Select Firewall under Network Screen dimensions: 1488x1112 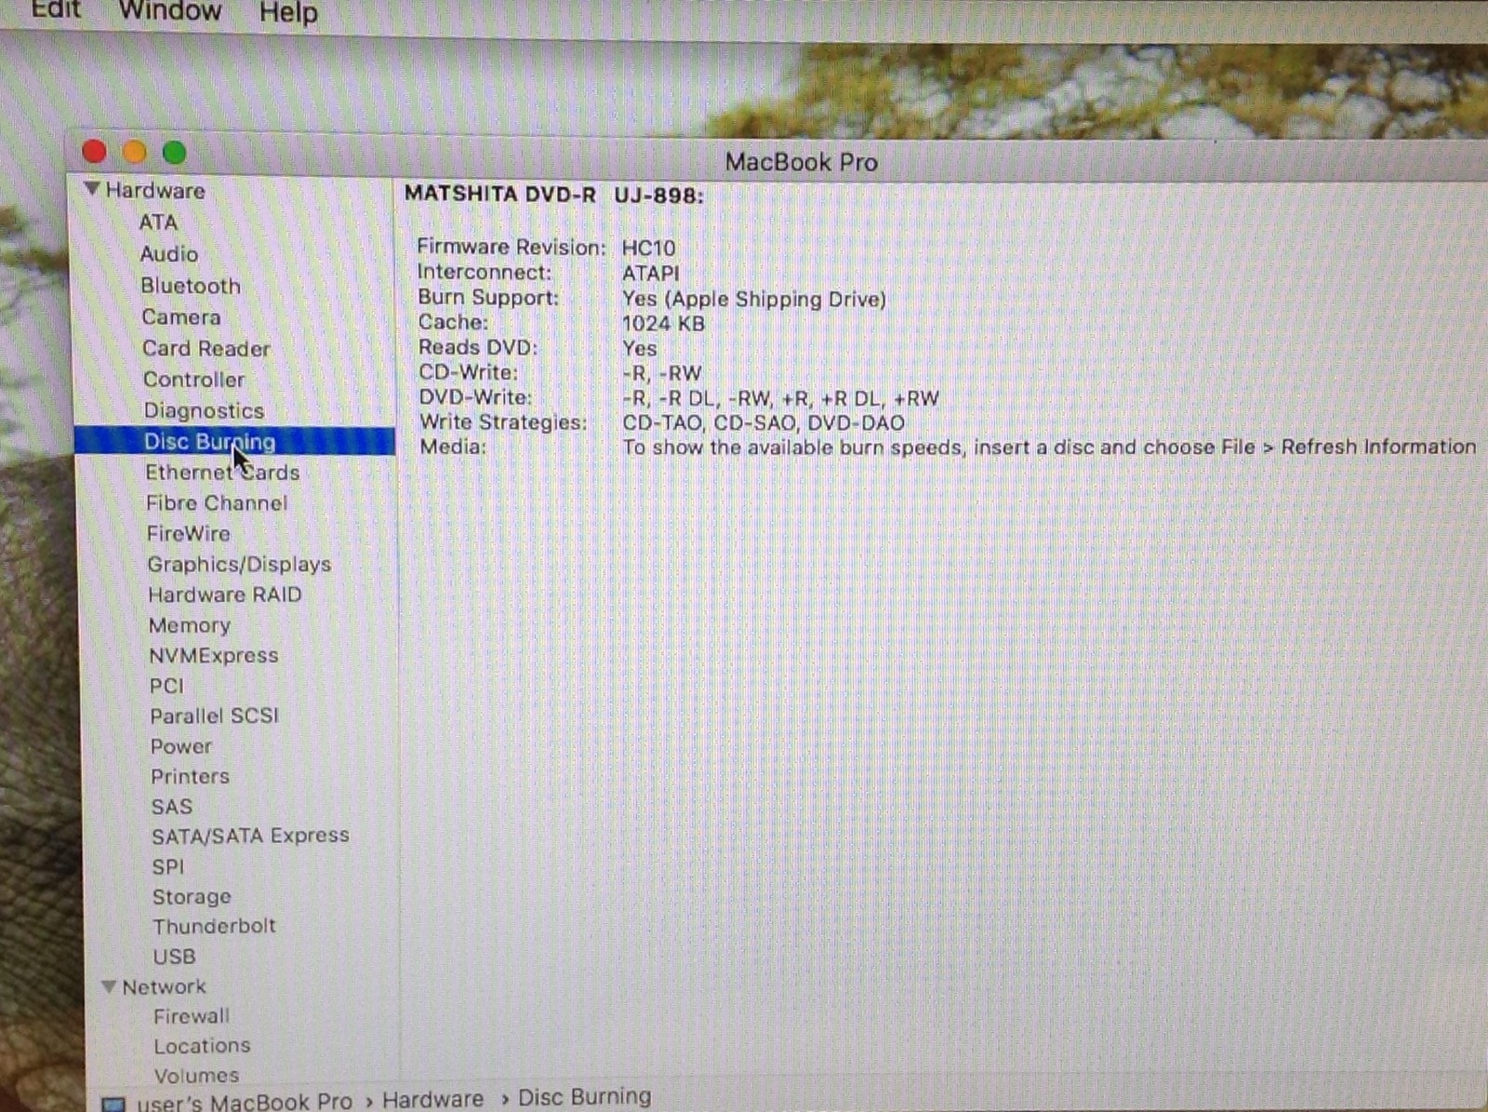[x=192, y=1016]
